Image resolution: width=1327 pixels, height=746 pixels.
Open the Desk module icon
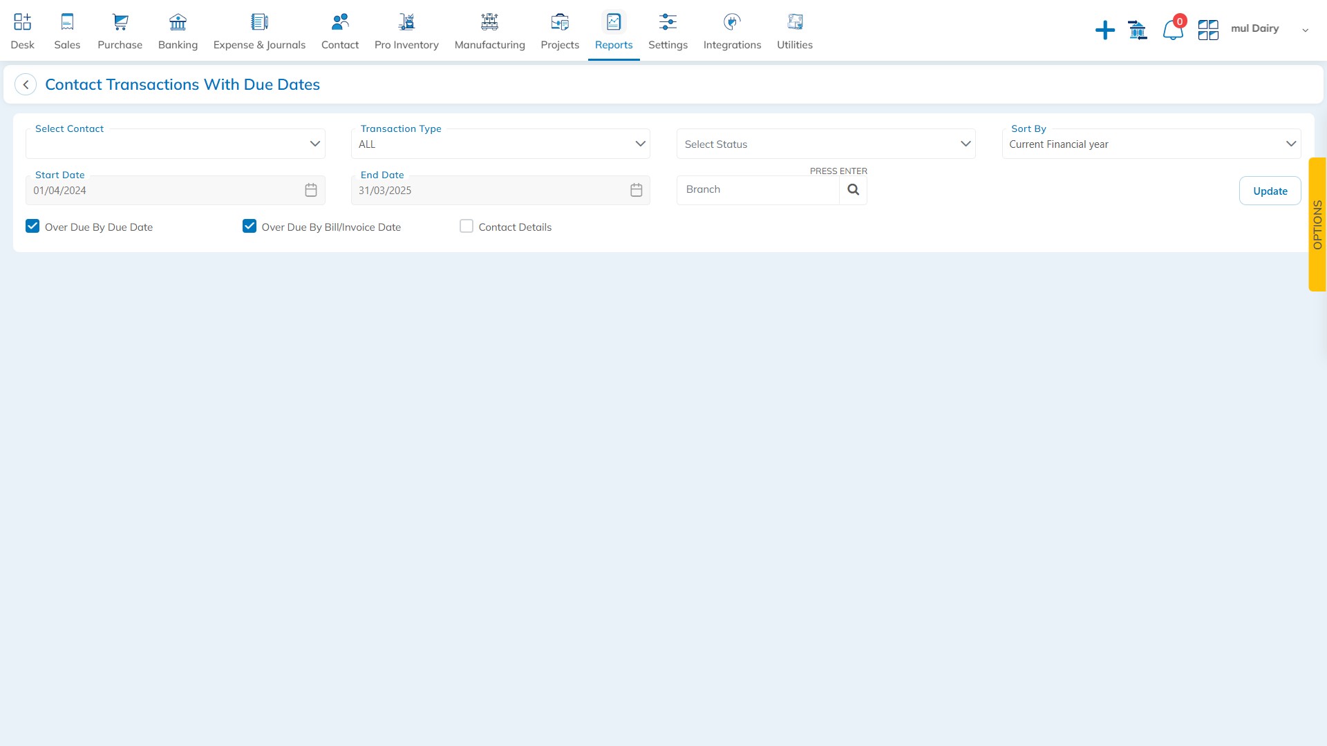(22, 22)
